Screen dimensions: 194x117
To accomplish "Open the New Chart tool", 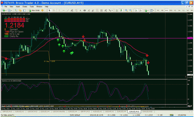I will pos(3,11).
